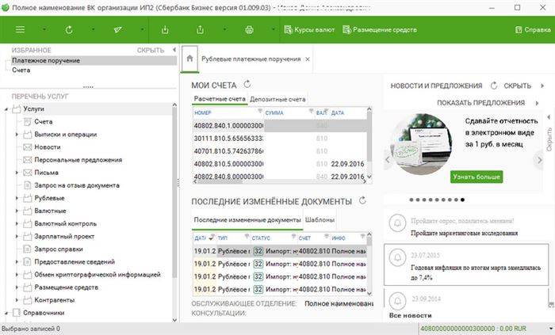This screenshot has width=555, height=335.
Task: Open dropdown arrow next to printer icon
Action: click(274, 29)
